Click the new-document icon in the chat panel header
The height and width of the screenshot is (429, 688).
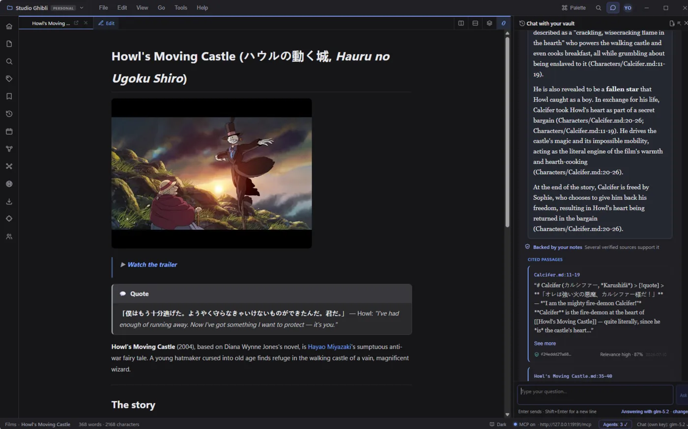[x=672, y=24]
